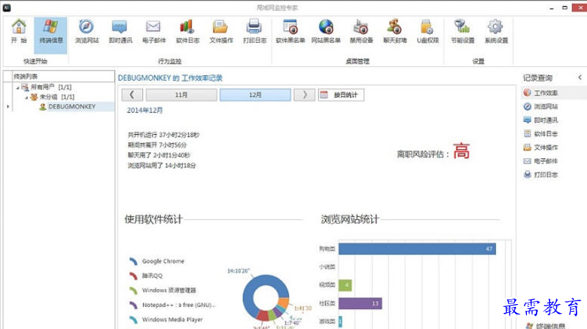Select 打印日志 in record query sidebar
Image resolution: width=587 pixels, height=329 pixels.
[541, 174]
